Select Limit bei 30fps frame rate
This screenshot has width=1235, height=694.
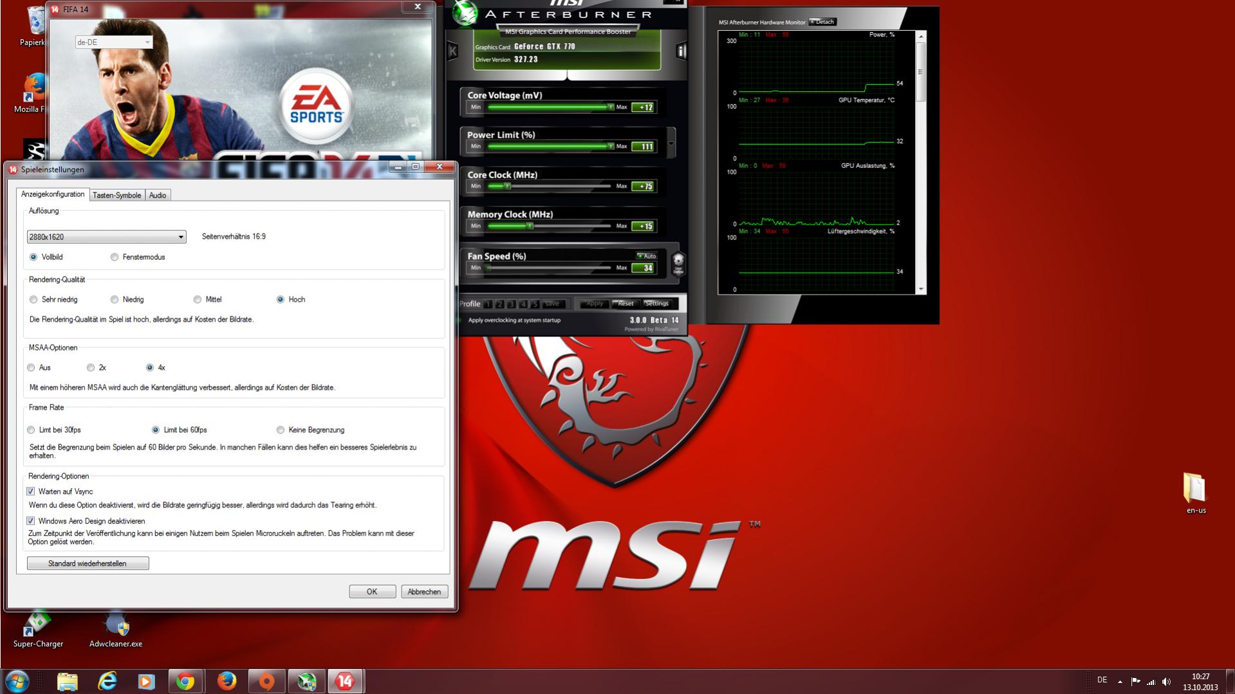[31, 430]
